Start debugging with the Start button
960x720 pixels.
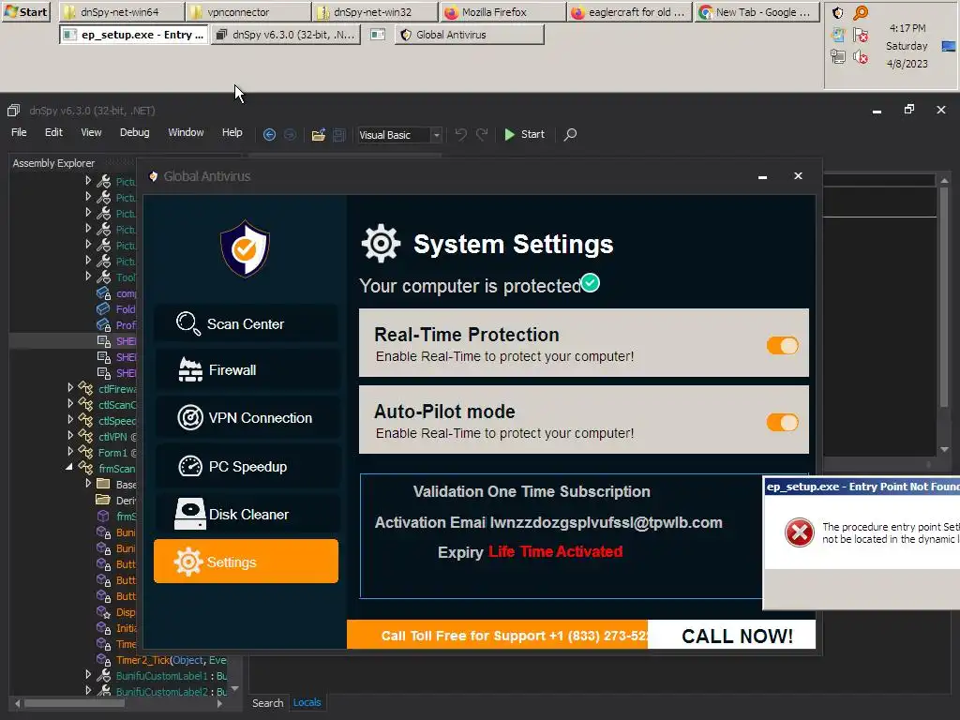pyautogui.click(x=524, y=134)
